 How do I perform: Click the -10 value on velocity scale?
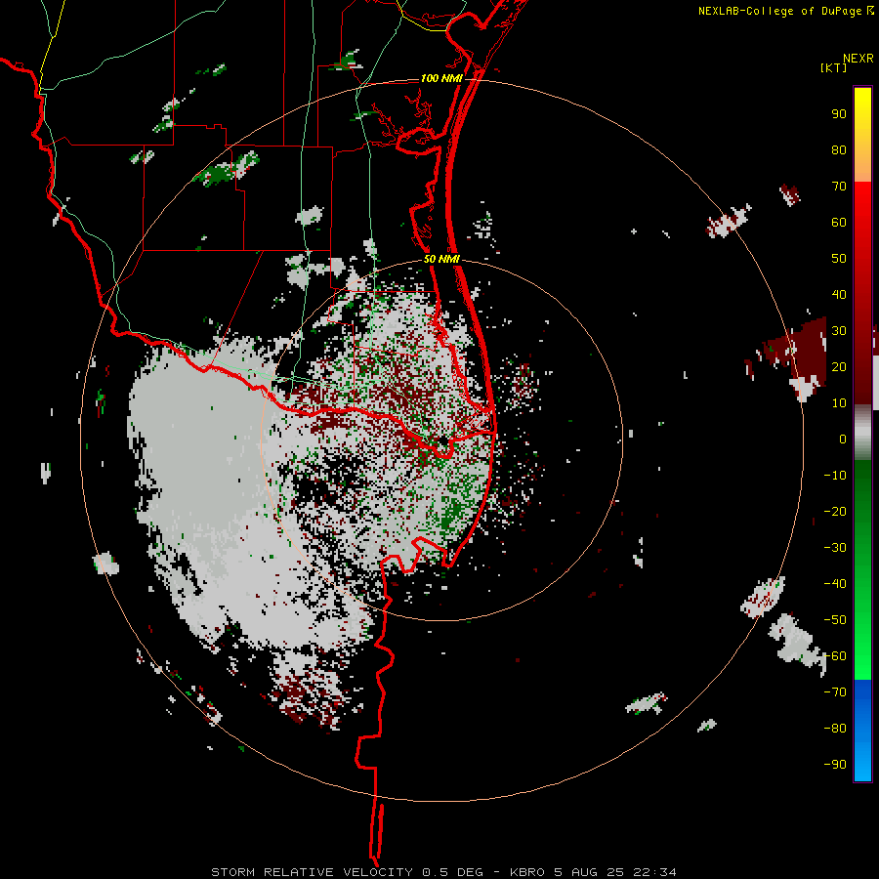click(x=835, y=476)
